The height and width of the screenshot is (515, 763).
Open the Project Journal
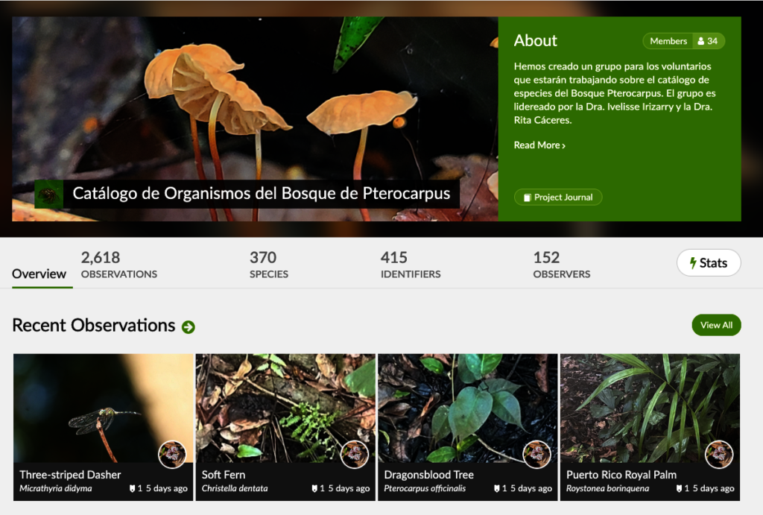[558, 198]
